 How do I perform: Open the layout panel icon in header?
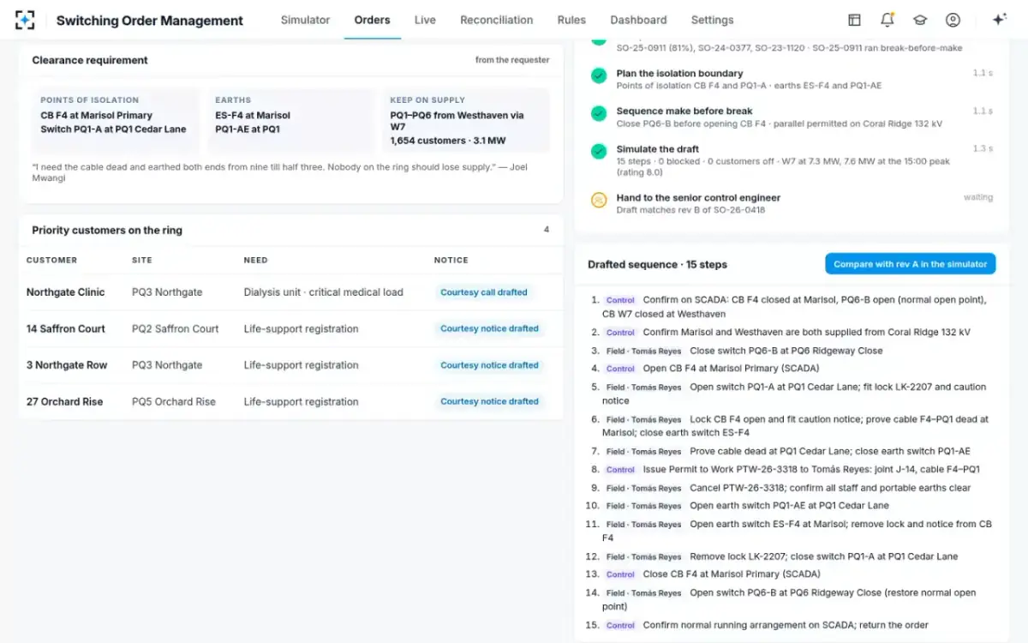[854, 20]
